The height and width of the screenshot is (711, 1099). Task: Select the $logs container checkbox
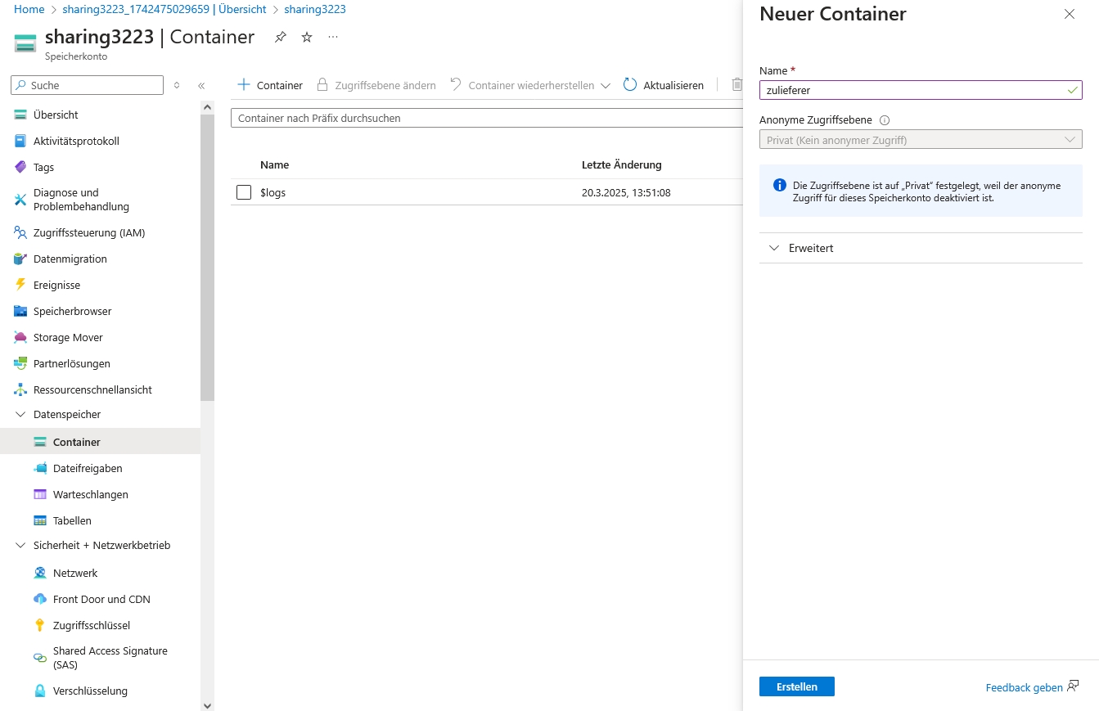243,192
